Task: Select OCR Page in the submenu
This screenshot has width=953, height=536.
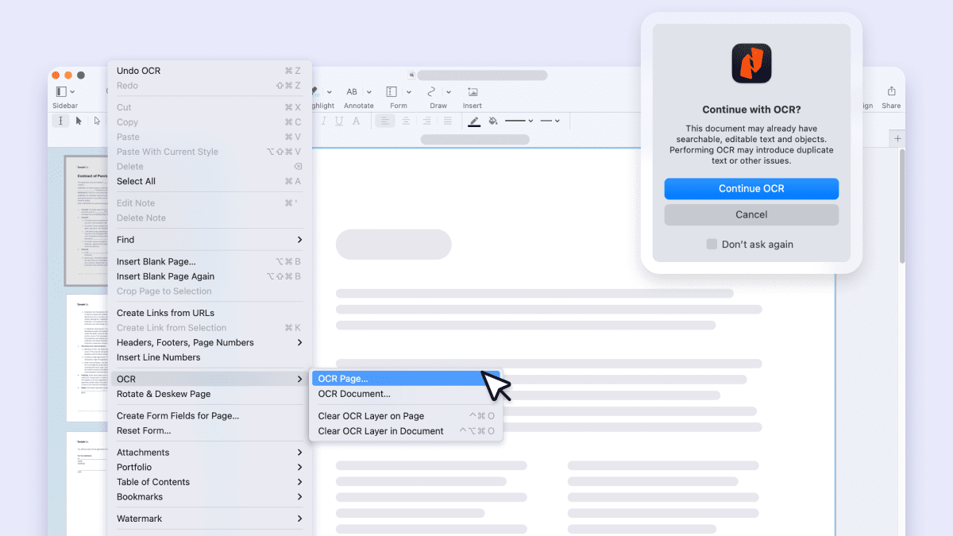Action: [x=406, y=379]
